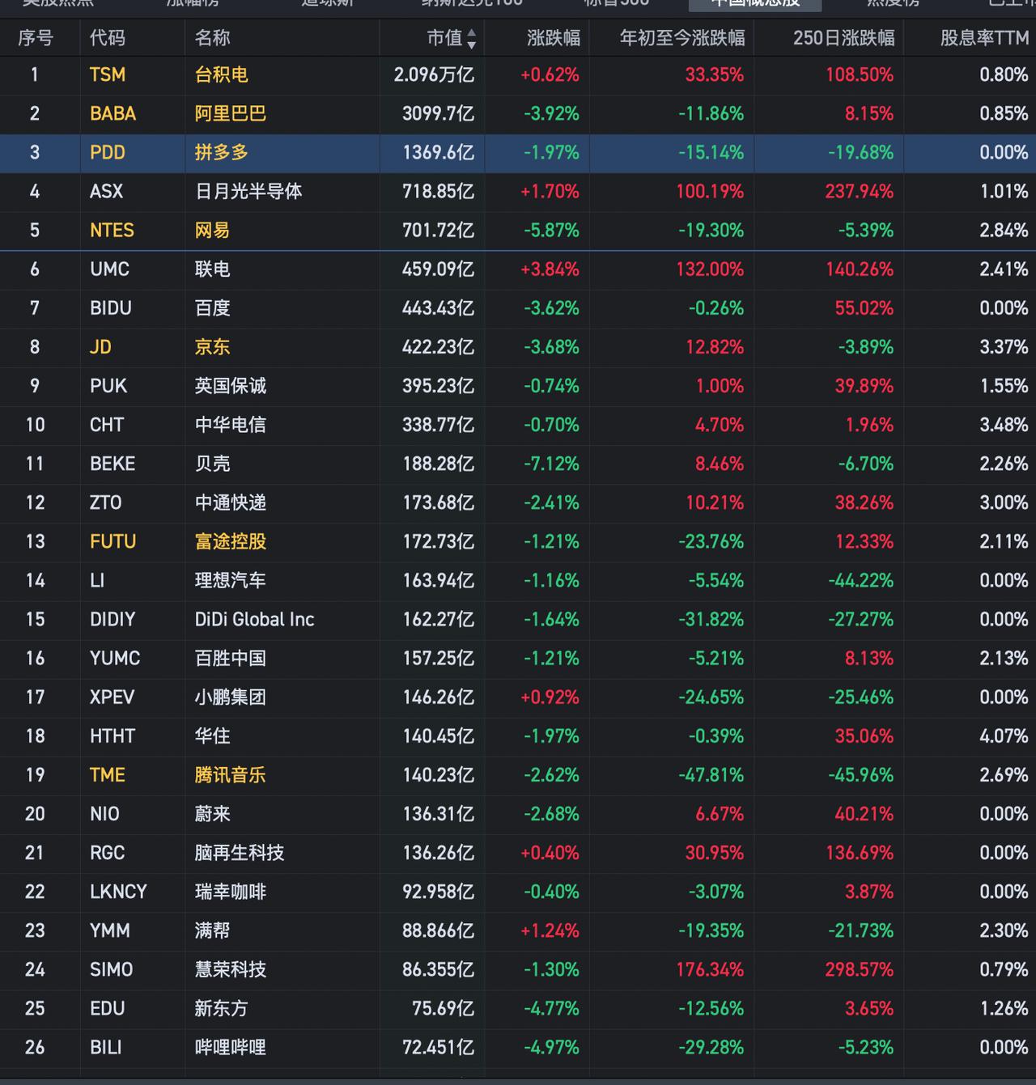Click ASX year-to-date value 100.19%
Image resolution: width=1036 pixels, height=1085 pixels.
click(710, 191)
